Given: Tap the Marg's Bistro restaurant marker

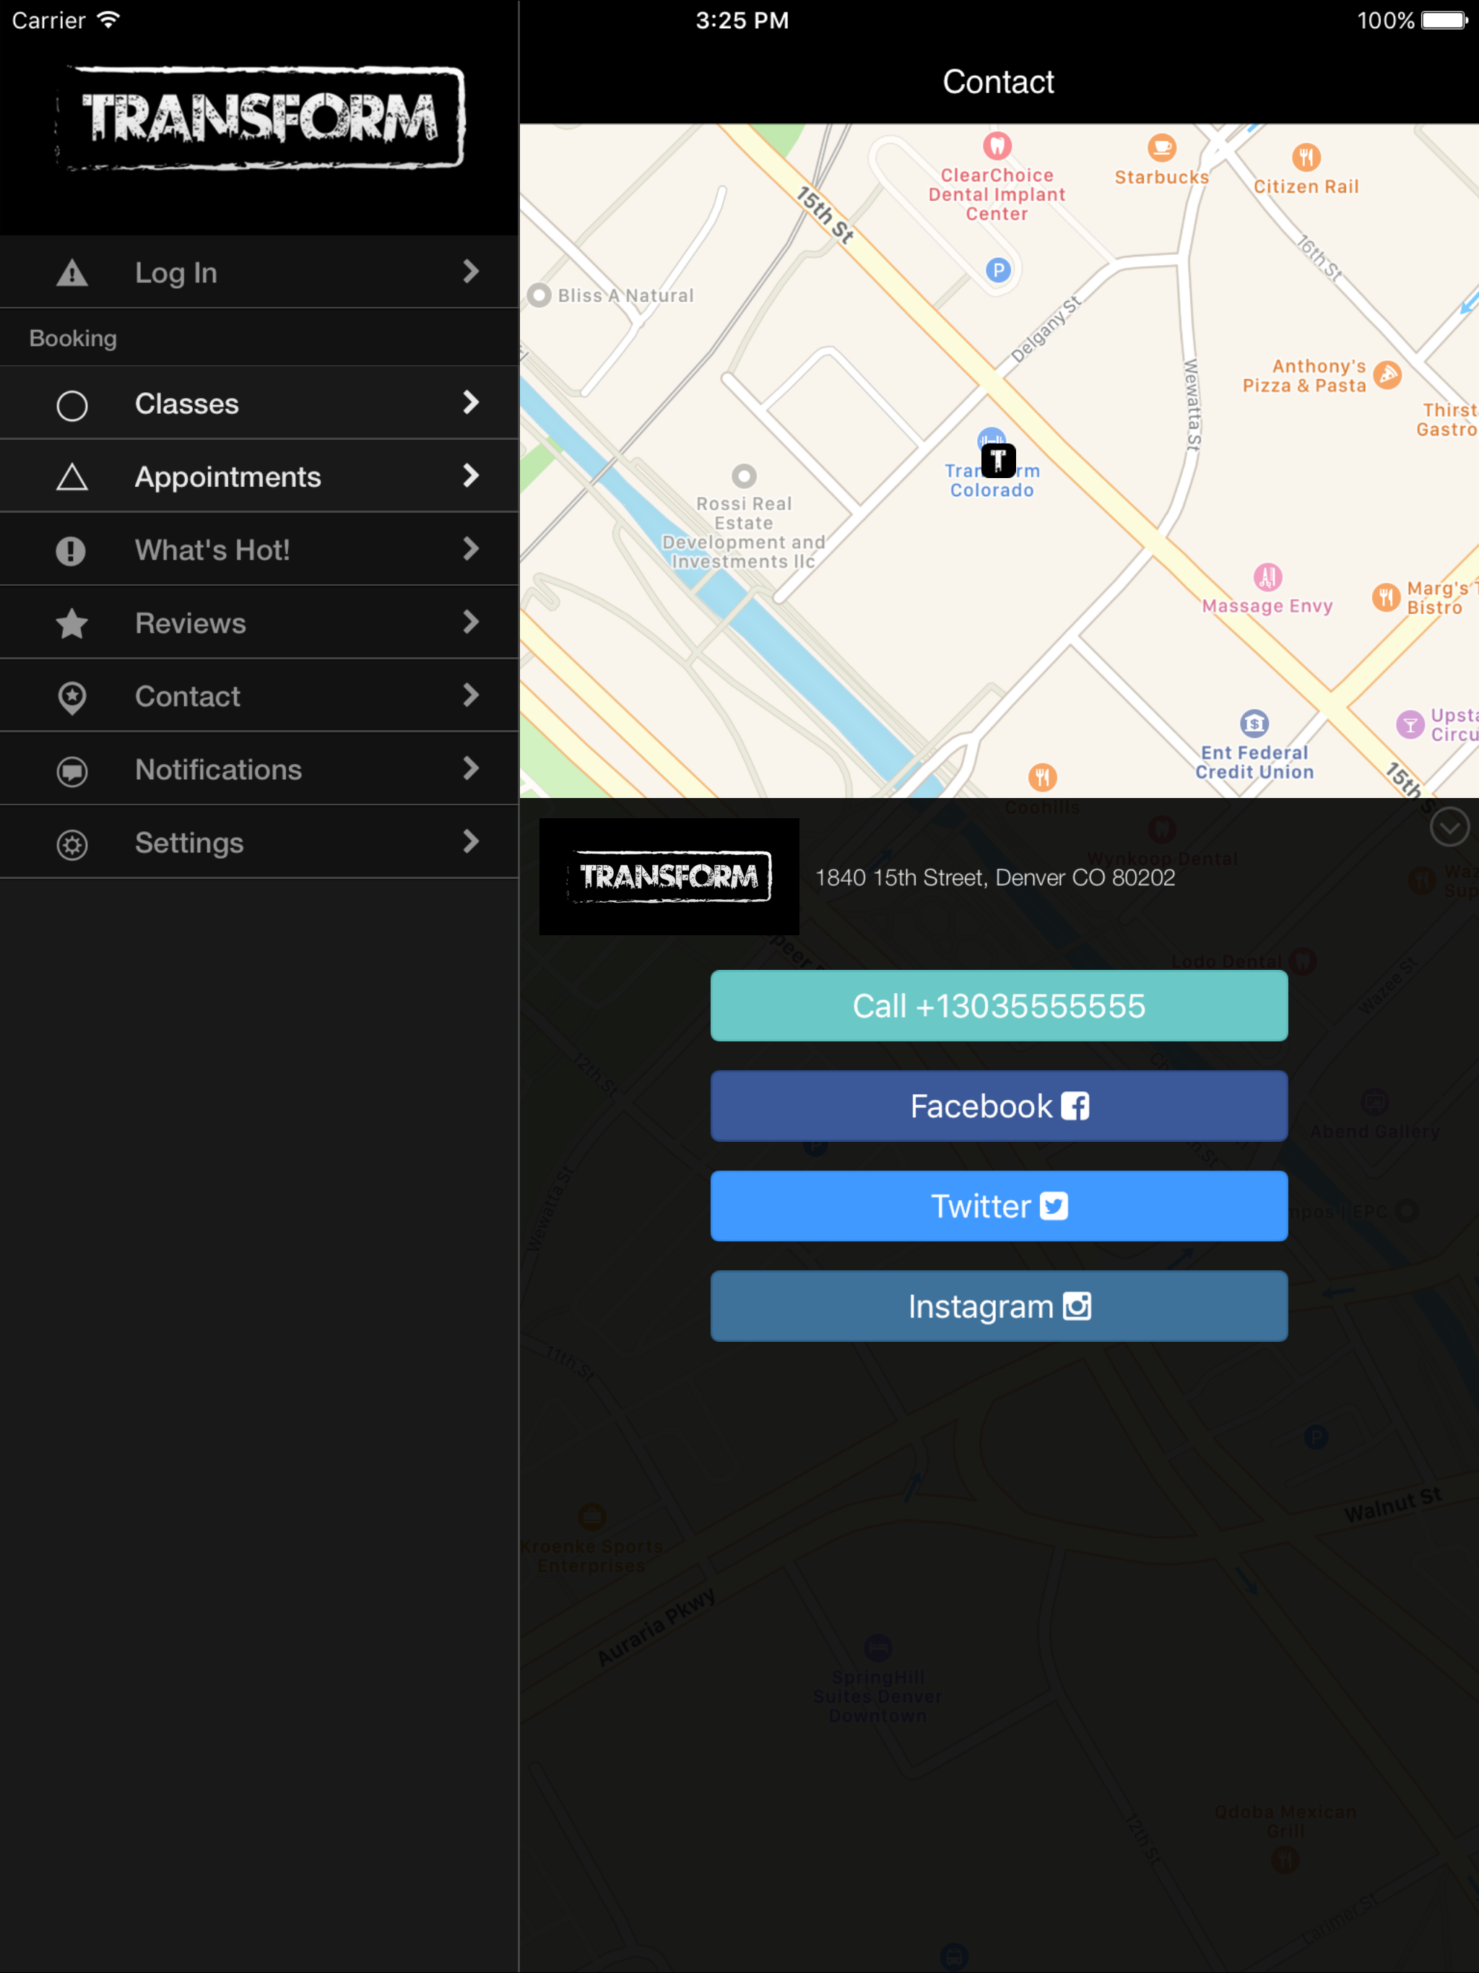Looking at the screenshot, I should tap(1385, 597).
